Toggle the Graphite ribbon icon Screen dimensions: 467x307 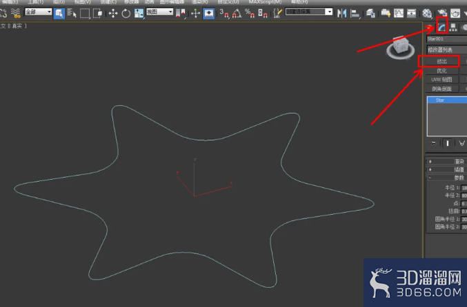tap(386, 13)
